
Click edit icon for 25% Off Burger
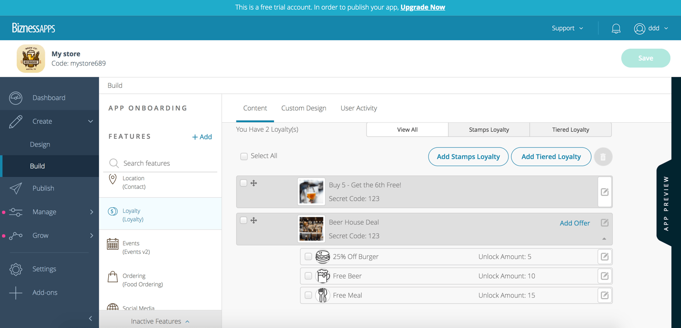(604, 257)
